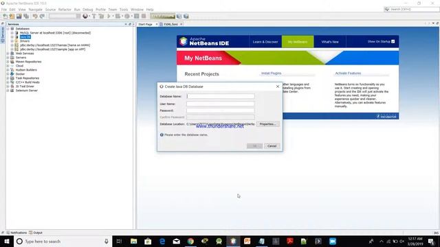Open the Tools menu
This screenshot has width=440, height=247.
[124, 9]
